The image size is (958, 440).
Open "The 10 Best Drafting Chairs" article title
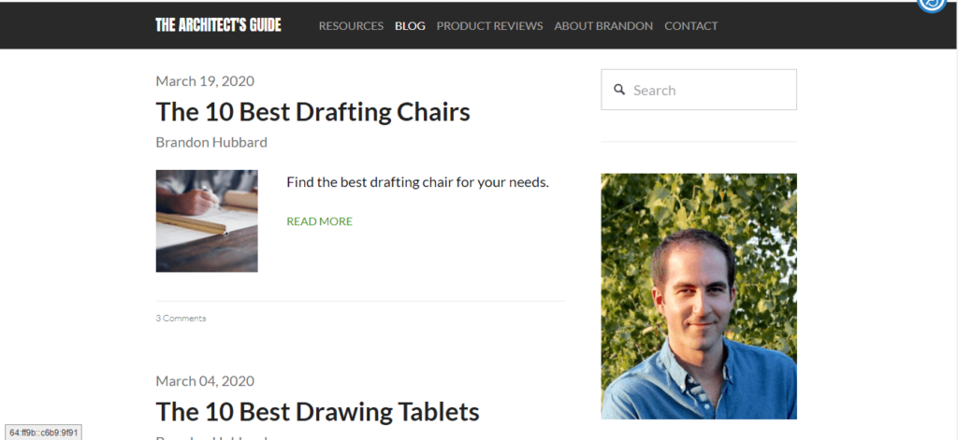[x=312, y=112]
